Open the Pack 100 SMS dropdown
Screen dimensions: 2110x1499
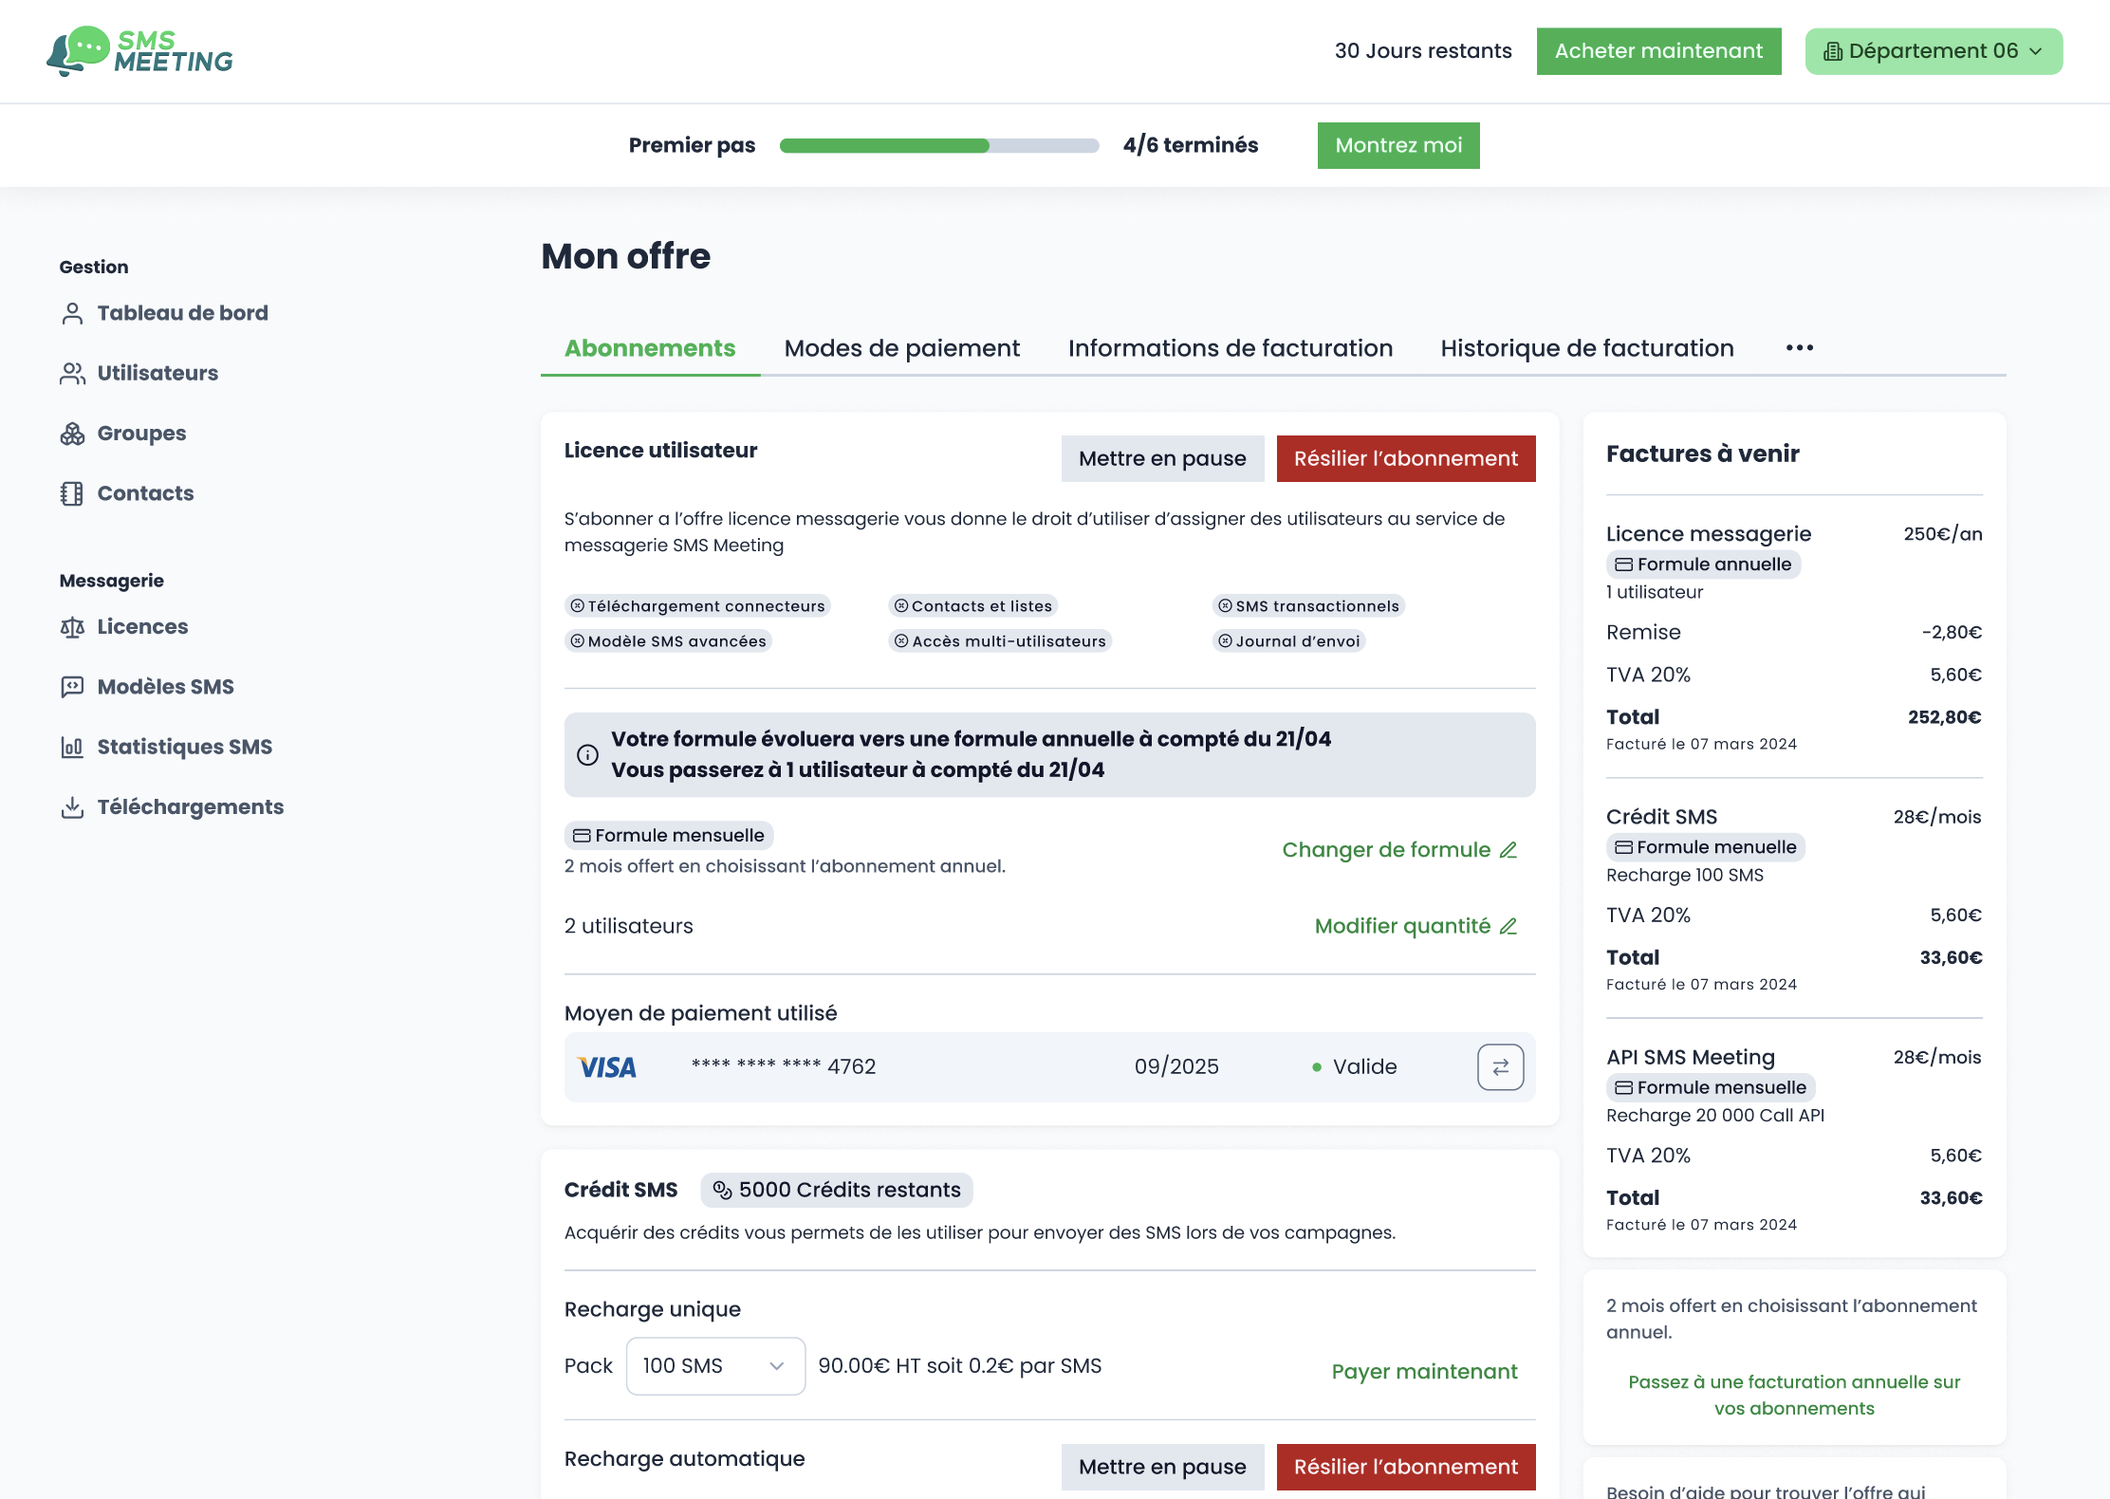tap(715, 1366)
